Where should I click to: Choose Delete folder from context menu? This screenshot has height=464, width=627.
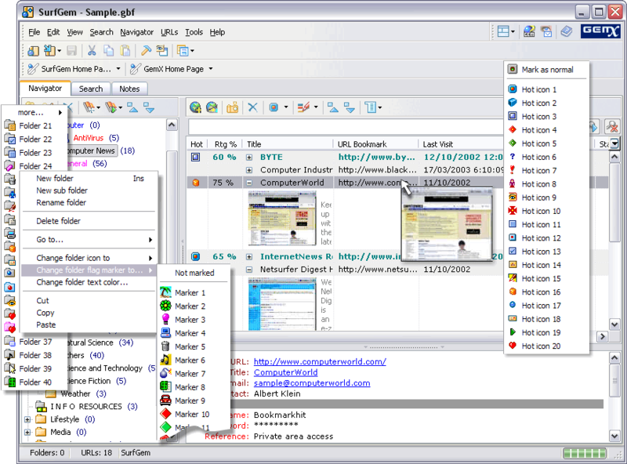coord(58,221)
